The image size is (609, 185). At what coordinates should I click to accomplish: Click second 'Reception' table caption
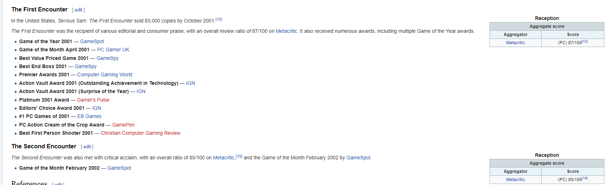[547, 155]
